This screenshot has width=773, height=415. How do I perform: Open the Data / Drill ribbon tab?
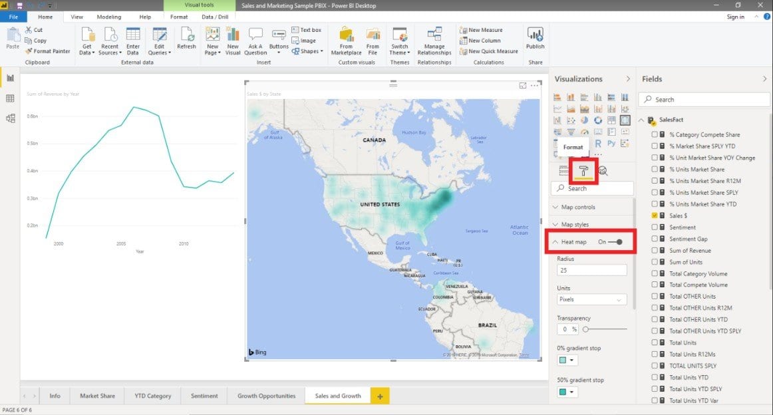(215, 17)
